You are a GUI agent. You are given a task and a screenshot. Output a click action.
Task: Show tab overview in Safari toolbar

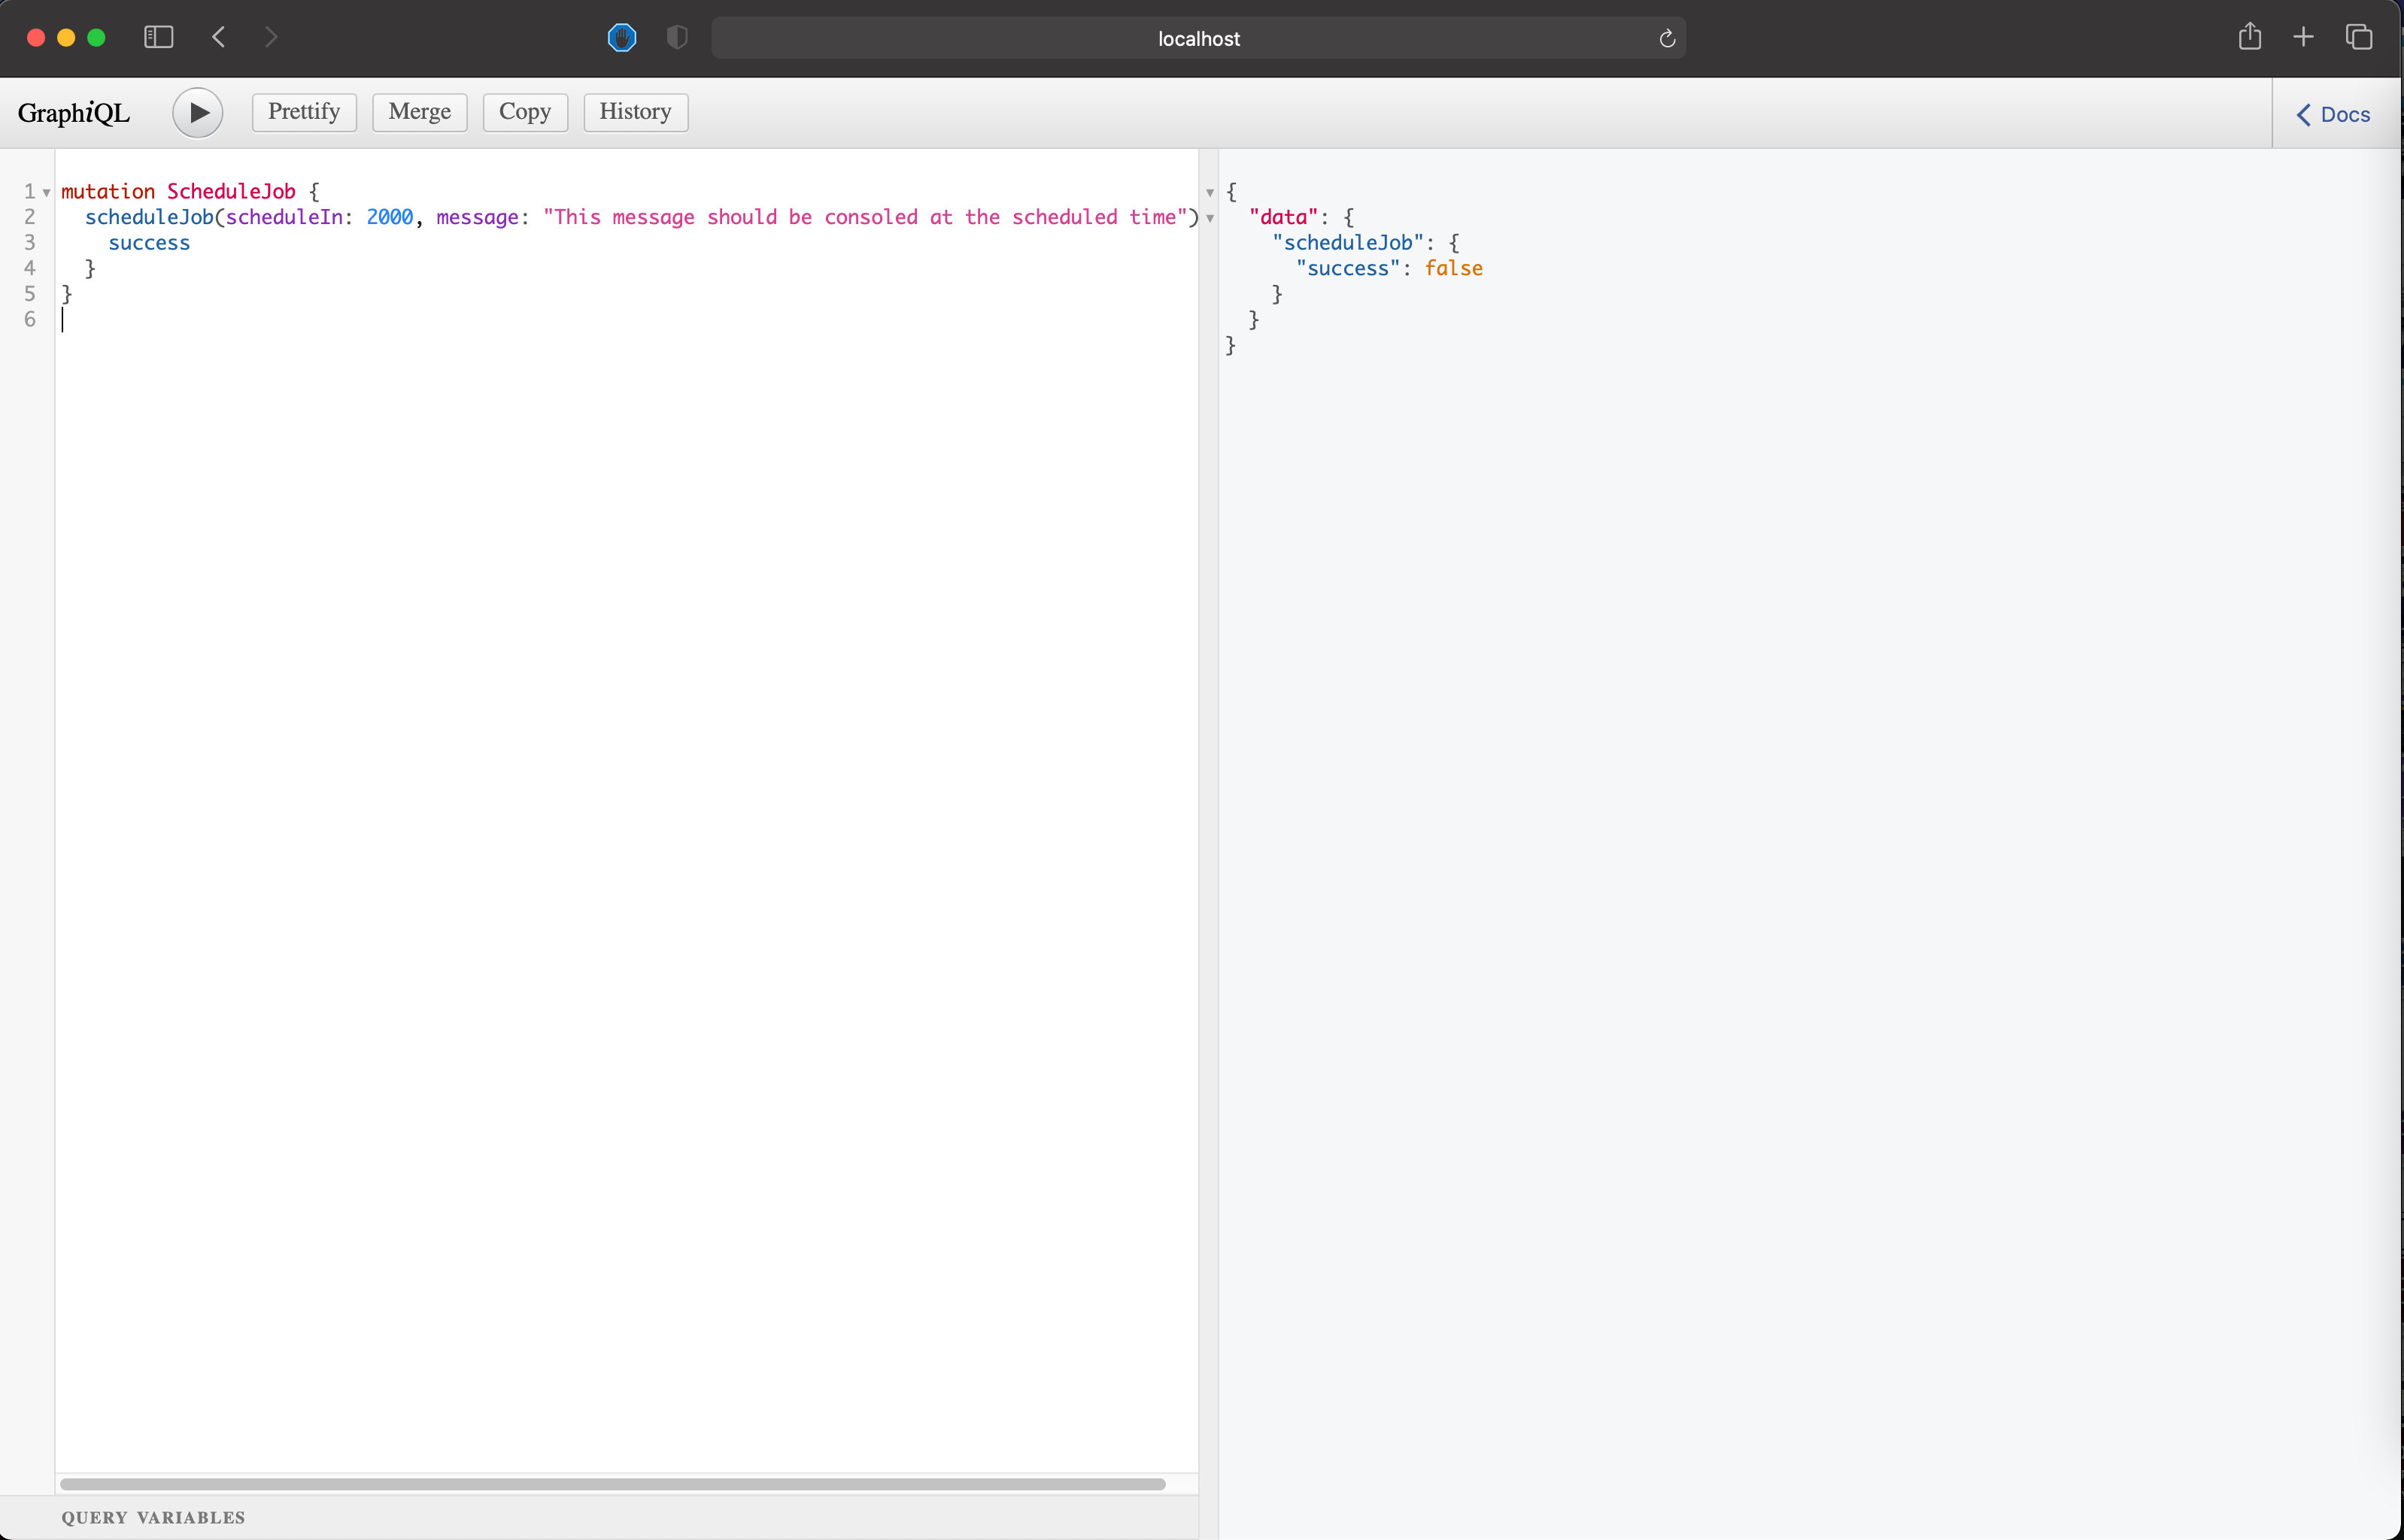tap(2359, 37)
